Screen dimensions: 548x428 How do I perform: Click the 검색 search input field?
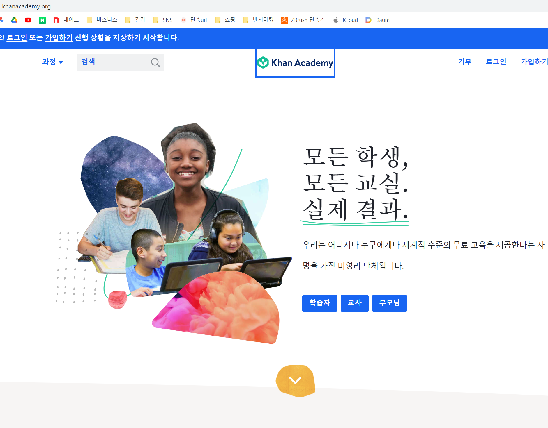point(120,62)
